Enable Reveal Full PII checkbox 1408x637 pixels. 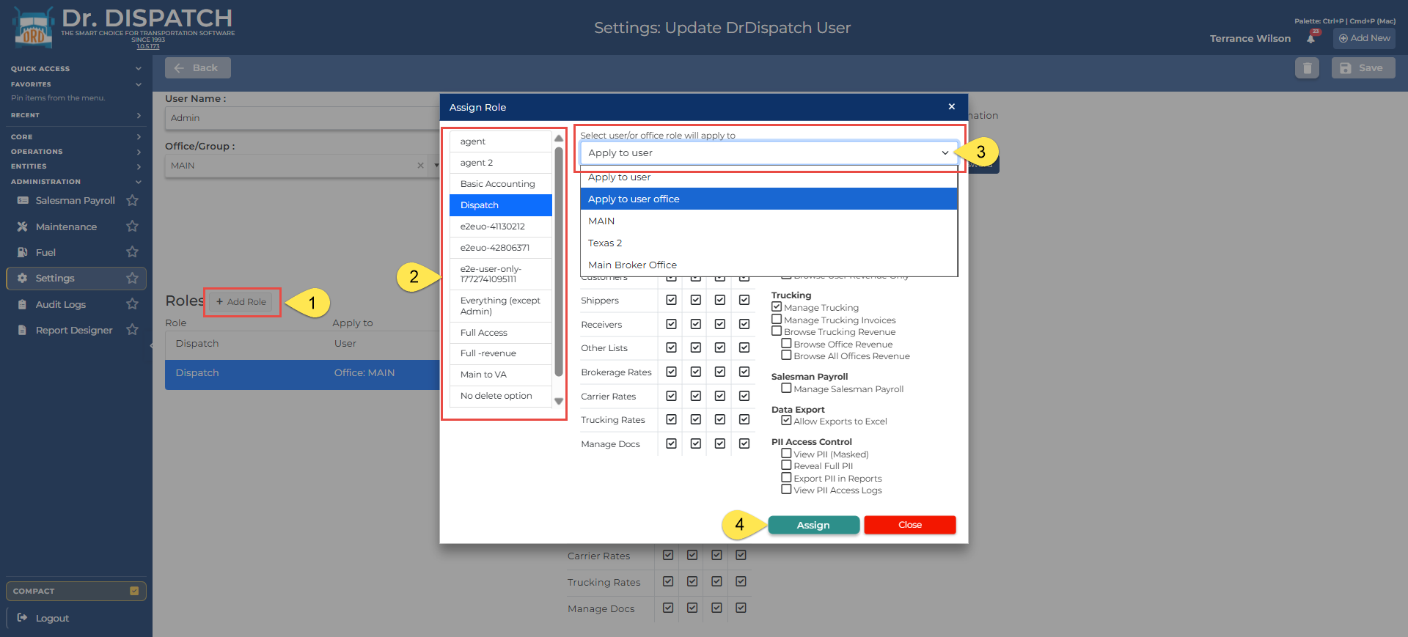tap(786, 465)
